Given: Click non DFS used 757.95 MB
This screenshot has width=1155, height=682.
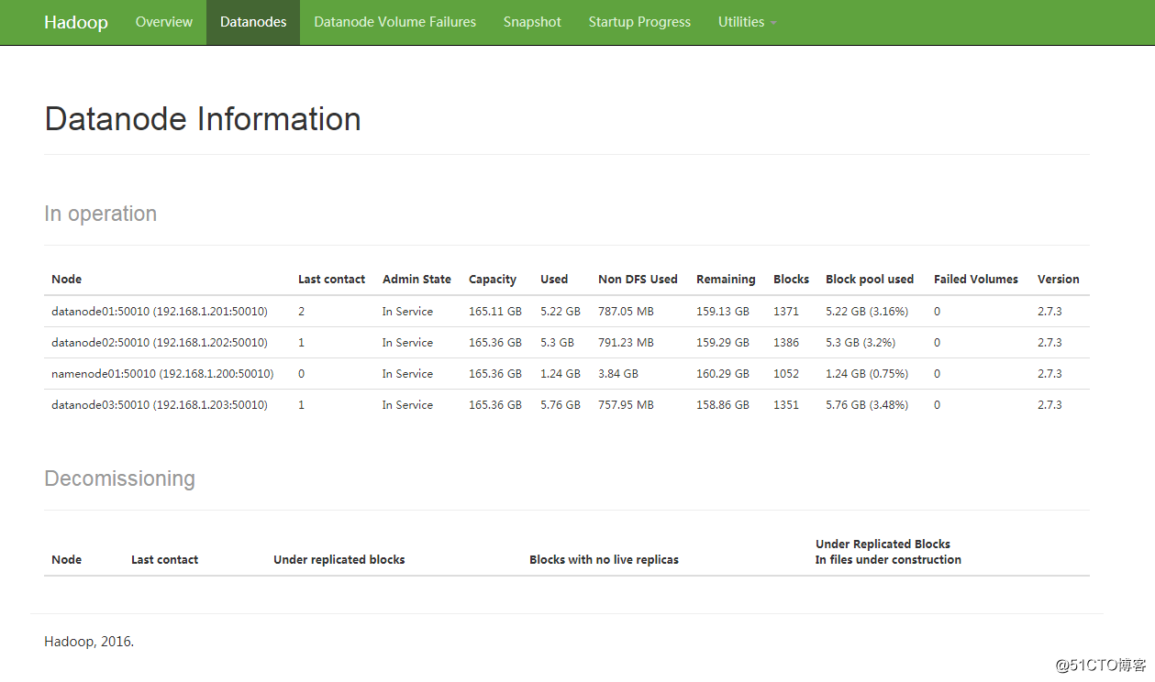Looking at the screenshot, I should click(x=626, y=405).
